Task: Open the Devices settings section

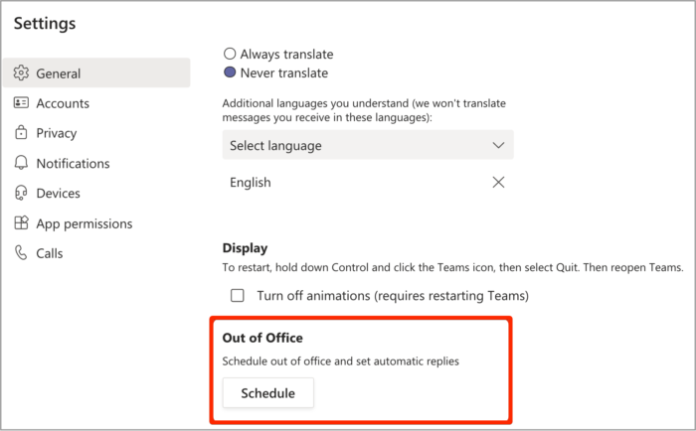Action: (x=58, y=193)
